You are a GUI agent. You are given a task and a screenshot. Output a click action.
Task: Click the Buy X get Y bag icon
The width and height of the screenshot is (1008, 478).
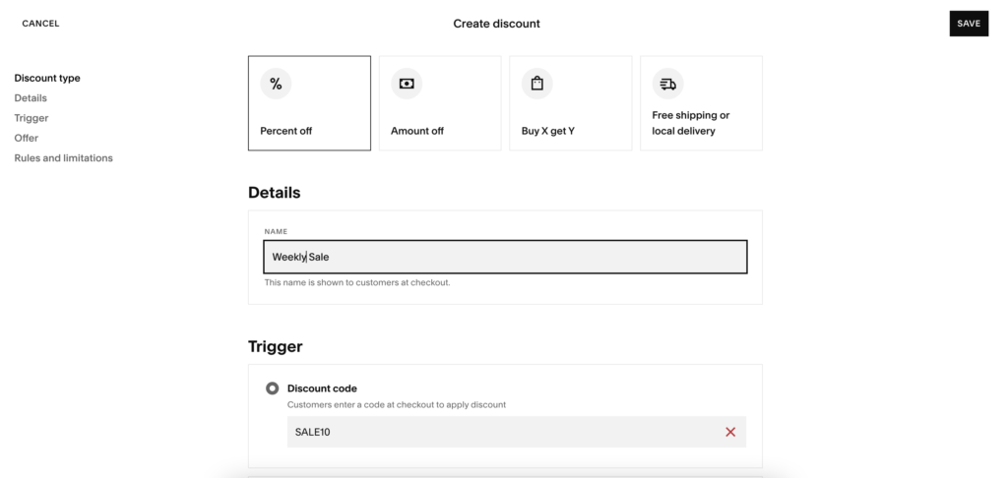pos(536,85)
